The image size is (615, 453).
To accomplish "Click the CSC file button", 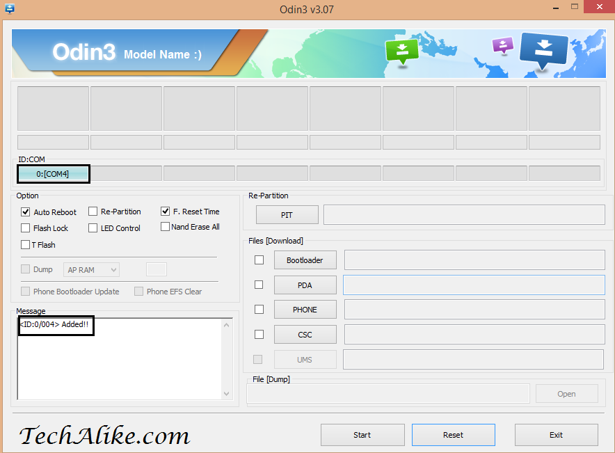I will click(305, 335).
